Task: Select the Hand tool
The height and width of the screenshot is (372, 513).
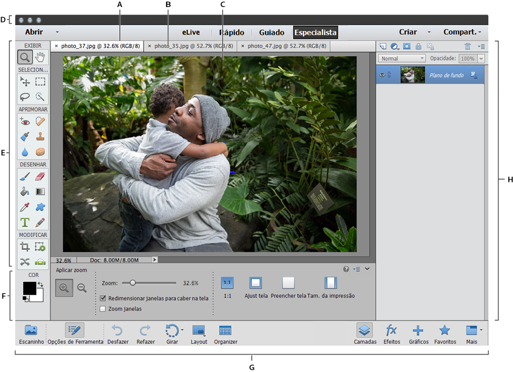Action: pyautogui.click(x=40, y=57)
